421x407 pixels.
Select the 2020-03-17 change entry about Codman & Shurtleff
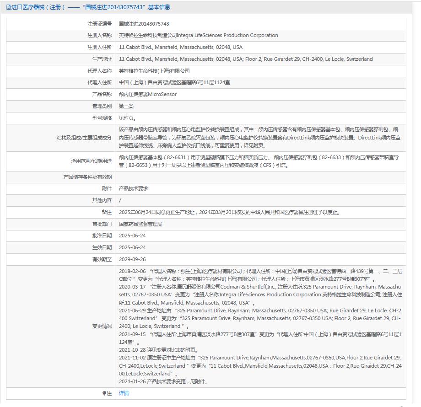pyautogui.click(x=260, y=295)
